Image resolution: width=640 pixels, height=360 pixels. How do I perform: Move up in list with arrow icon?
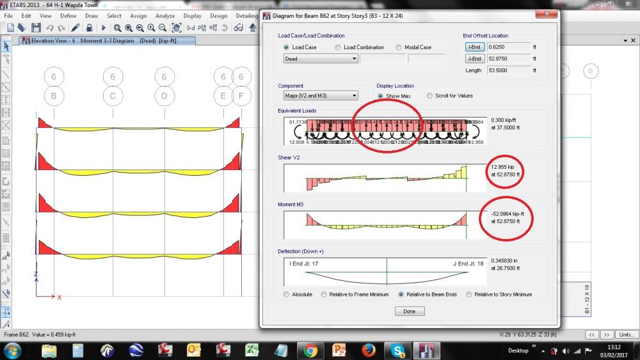pyautogui.click(x=253, y=27)
